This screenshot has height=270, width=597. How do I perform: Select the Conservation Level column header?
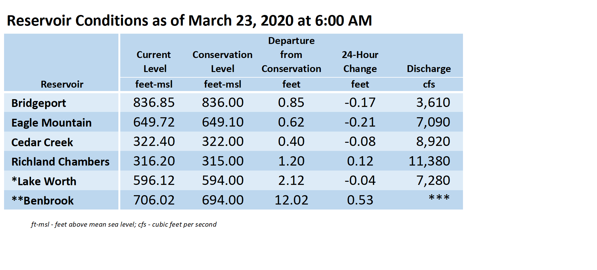[222, 61]
